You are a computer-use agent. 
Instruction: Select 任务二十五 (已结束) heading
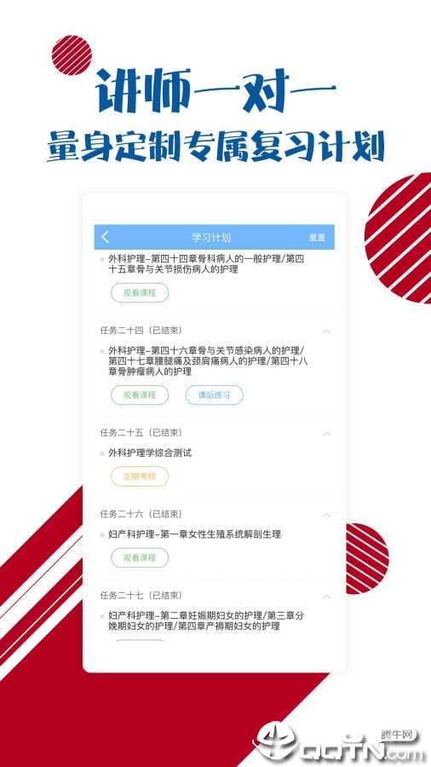(x=141, y=433)
